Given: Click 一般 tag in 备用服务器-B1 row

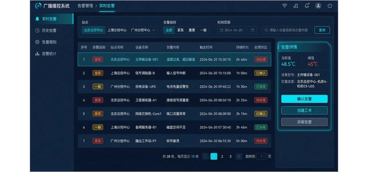Looking at the screenshot, I should (98, 128).
